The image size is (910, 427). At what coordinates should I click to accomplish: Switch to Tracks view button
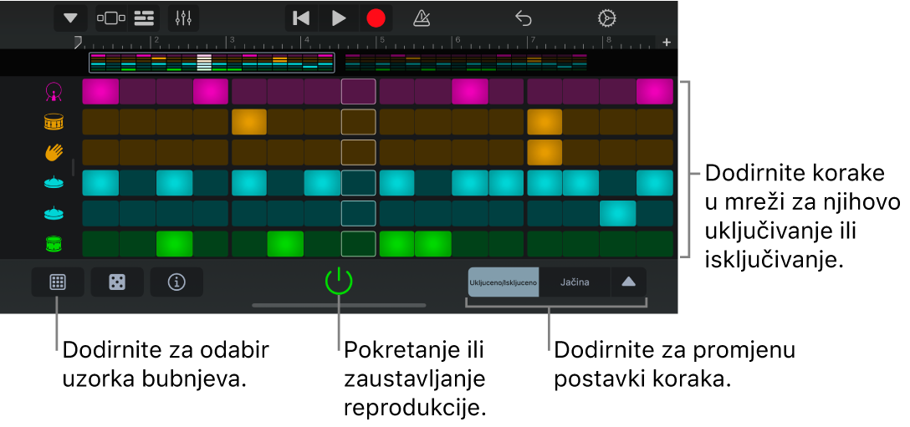[144, 18]
